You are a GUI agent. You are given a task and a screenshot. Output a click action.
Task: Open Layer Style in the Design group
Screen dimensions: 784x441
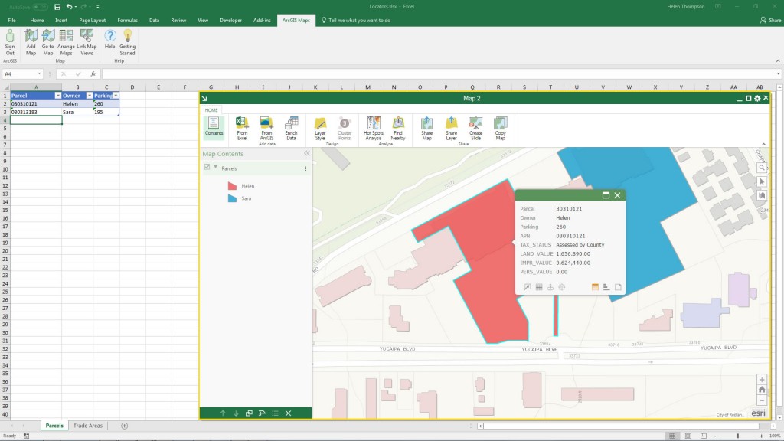320,129
